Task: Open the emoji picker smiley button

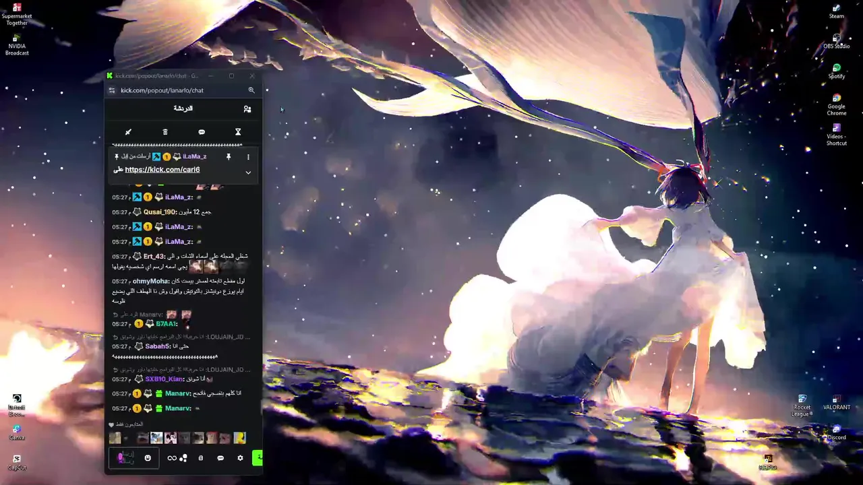Action: tap(148, 458)
